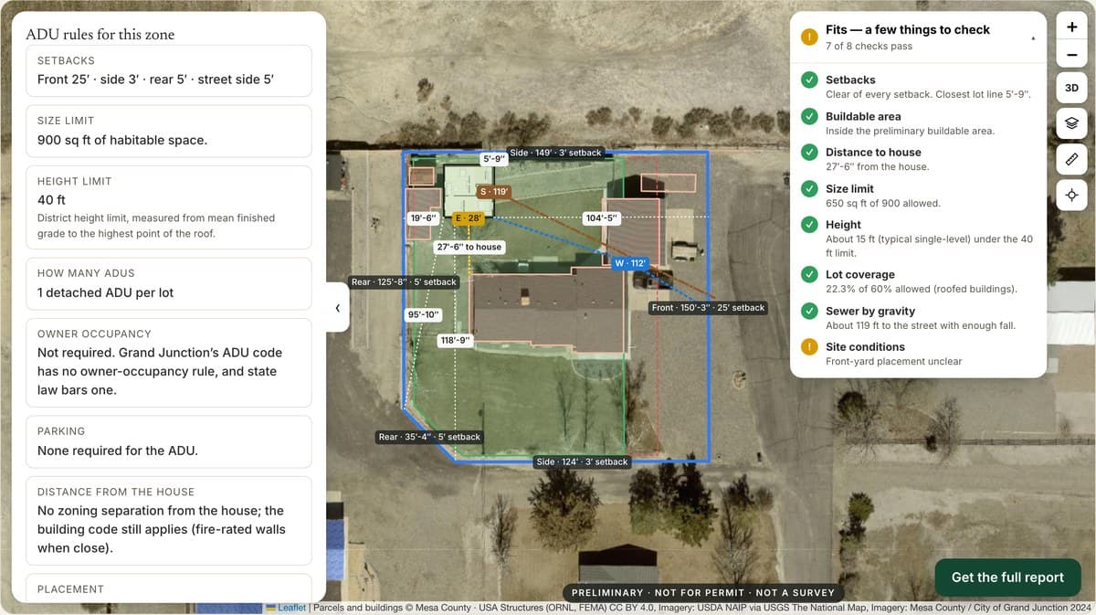Image resolution: width=1096 pixels, height=615 pixels.
Task: Click Front · 150'-3" · 25' setback label
Action: pos(708,308)
